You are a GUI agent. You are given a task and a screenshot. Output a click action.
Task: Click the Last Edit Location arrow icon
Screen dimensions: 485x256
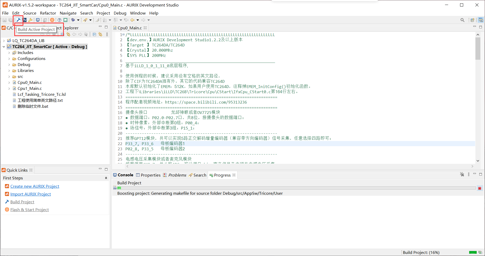click(x=126, y=20)
